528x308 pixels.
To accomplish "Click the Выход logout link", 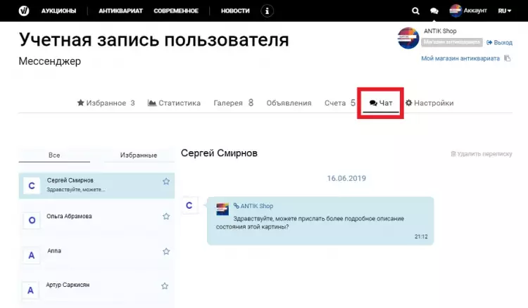I will tap(499, 42).
